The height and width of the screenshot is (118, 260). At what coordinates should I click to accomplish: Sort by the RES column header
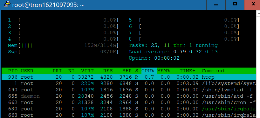tap(108, 71)
